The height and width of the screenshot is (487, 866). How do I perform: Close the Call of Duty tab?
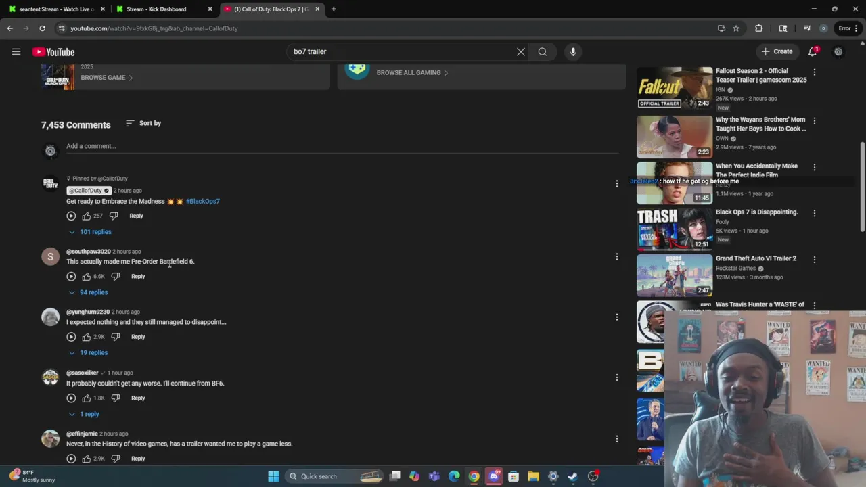pos(317,9)
